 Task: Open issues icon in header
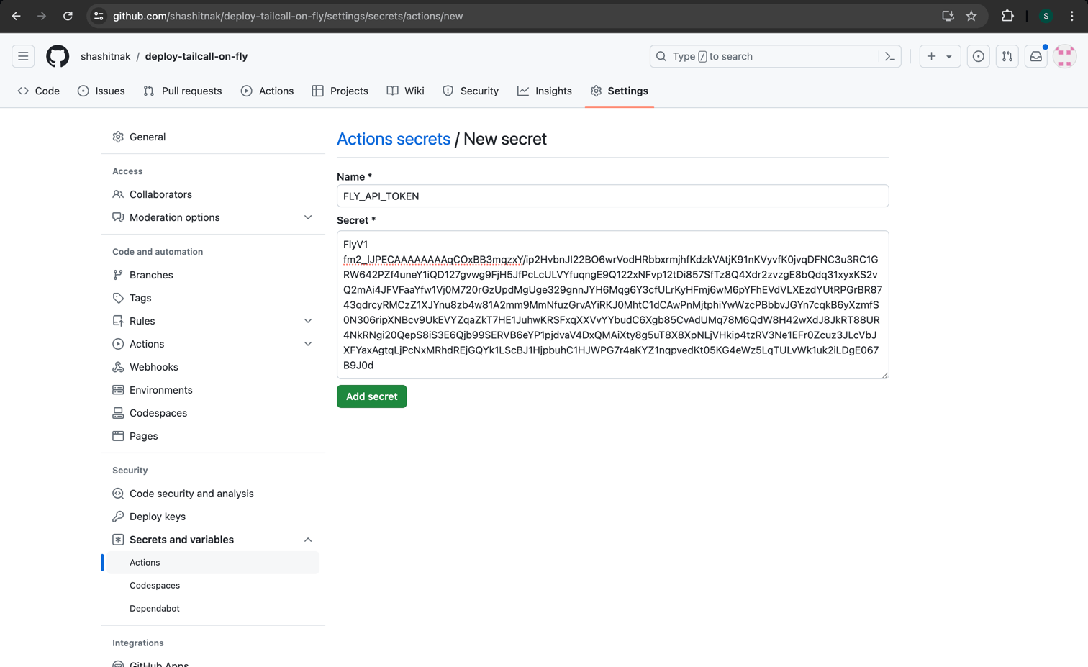point(978,56)
